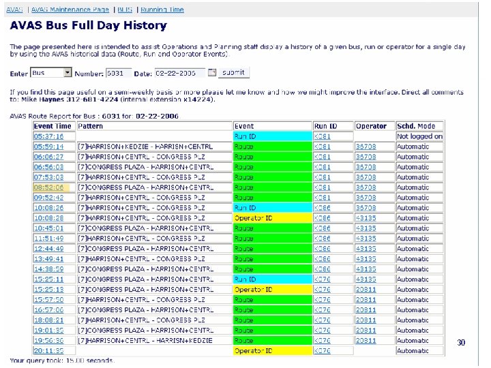Open the calendar date picker icon

[x=212, y=73]
